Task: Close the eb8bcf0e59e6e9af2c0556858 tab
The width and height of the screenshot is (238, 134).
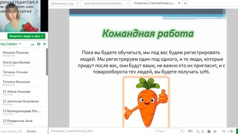Action: tap(128, 3)
